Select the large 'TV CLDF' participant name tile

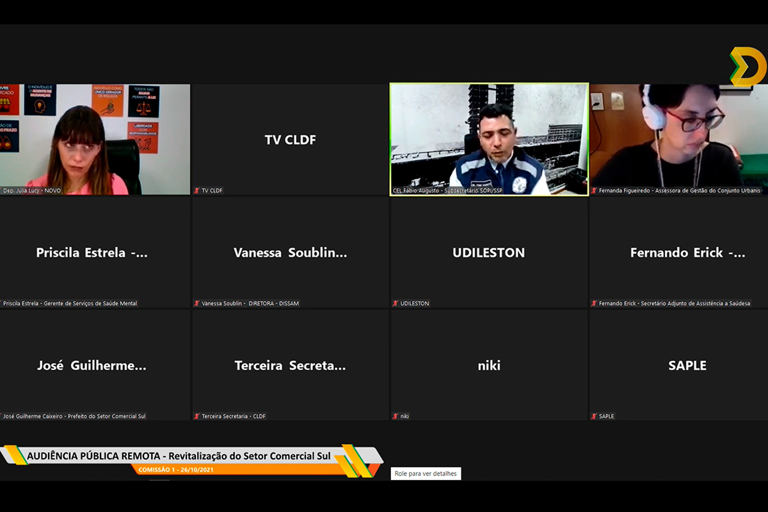click(290, 140)
